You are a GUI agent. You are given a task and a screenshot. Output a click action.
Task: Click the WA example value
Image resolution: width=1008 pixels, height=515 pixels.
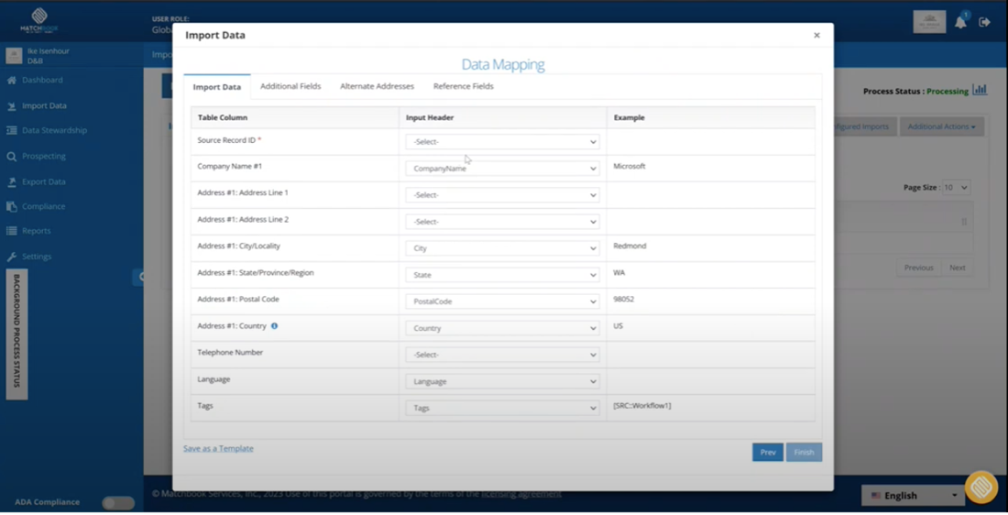pyautogui.click(x=619, y=273)
